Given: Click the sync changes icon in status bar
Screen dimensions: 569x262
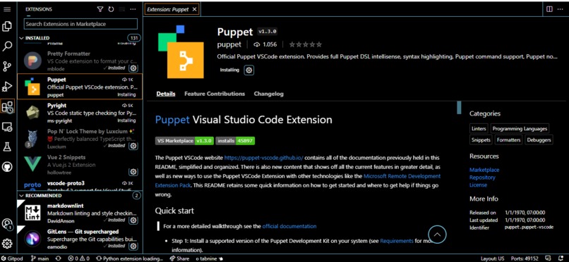Looking at the screenshot, I should 58,258.
